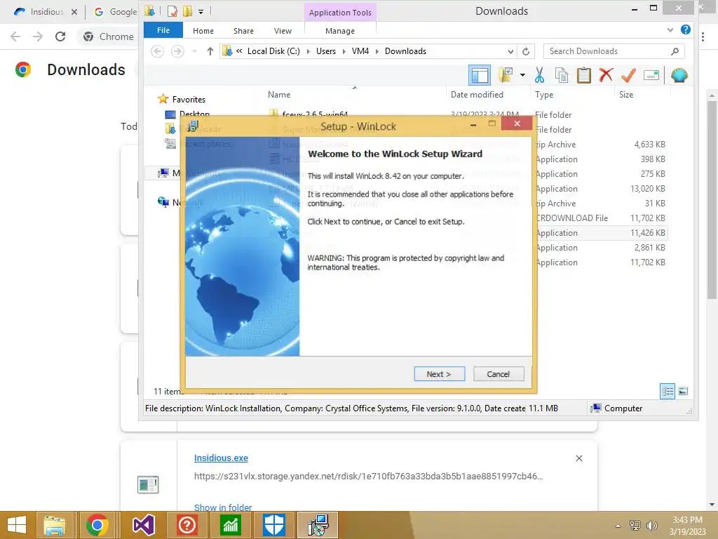Viewport: 718px width, 539px height.
Task: Open the Home ribbon tab
Action: 203,31
